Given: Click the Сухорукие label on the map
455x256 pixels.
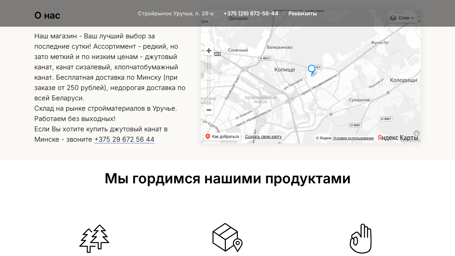Looking at the screenshot, I should click(359, 100).
